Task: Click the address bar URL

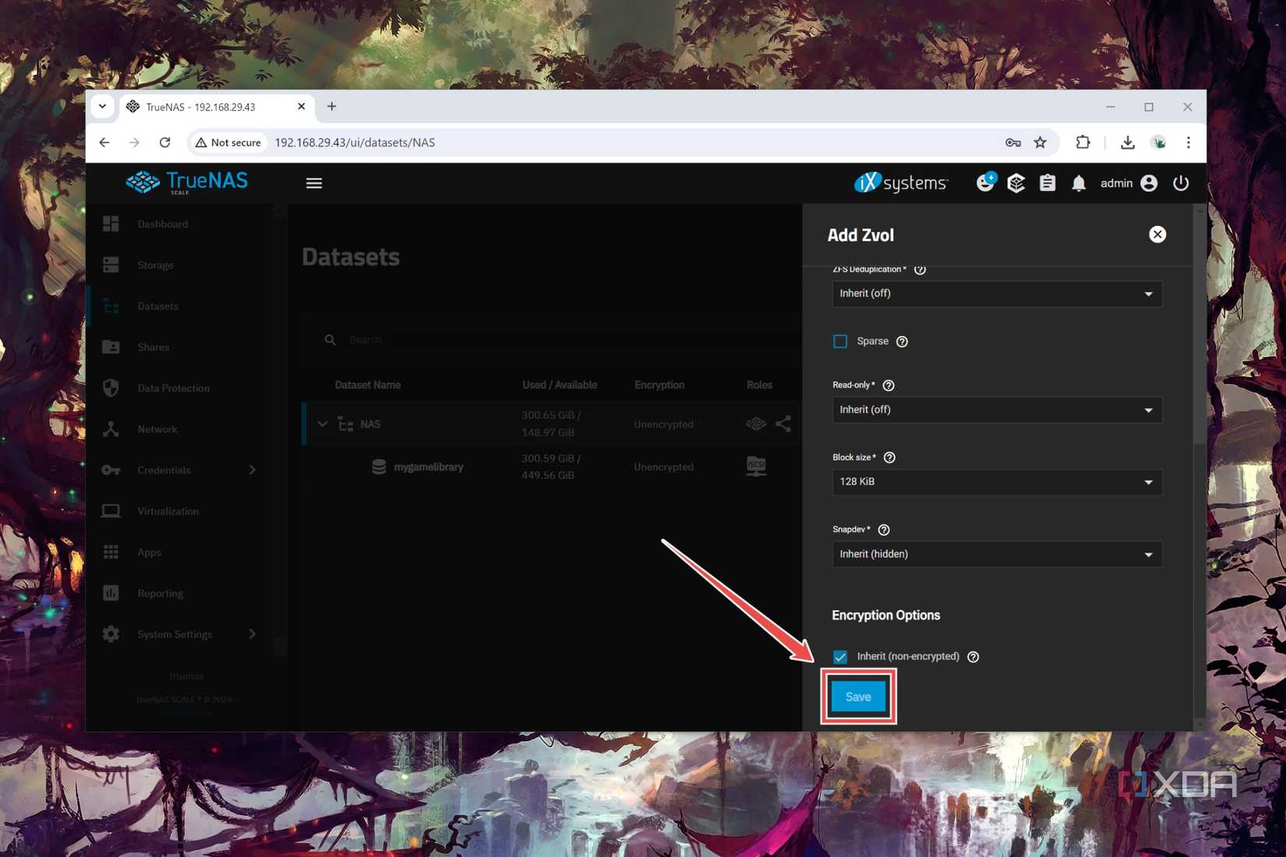Action: coord(355,143)
